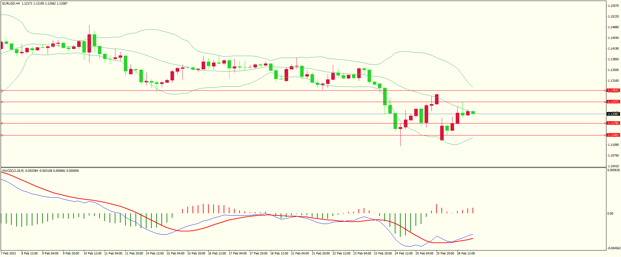621x257 pixels.
Task: Click the 17 Feb 20:00 time label
Action: (x=258, y=253)
